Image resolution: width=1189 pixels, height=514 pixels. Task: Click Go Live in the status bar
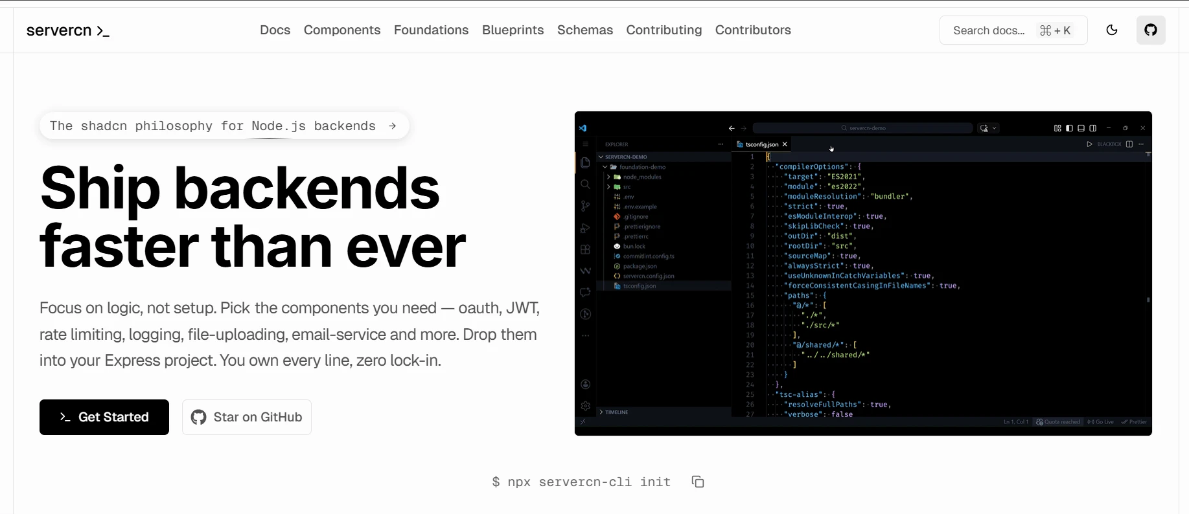click(x=1101, y=422)
